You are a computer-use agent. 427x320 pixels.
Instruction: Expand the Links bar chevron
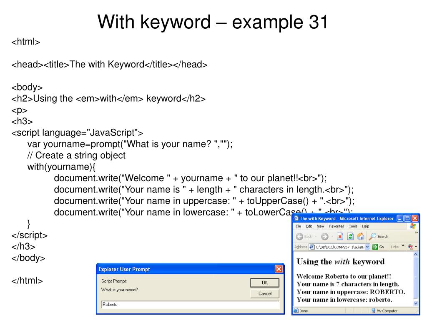coord(403,246)
